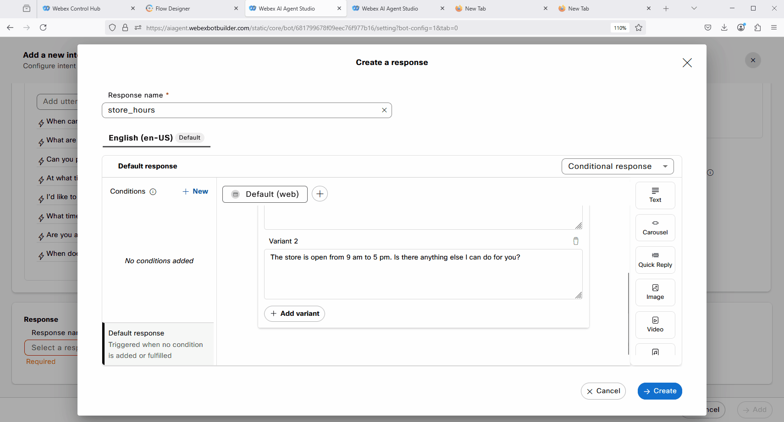Click the plus icon to add channel

(320, 194)
